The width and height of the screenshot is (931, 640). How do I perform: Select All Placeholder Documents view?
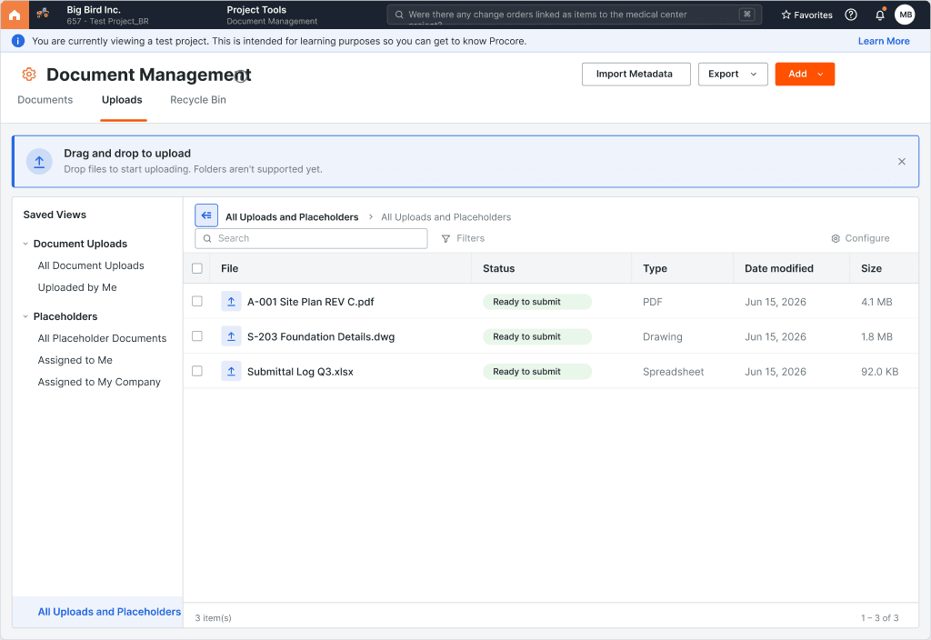coord(102,338)
